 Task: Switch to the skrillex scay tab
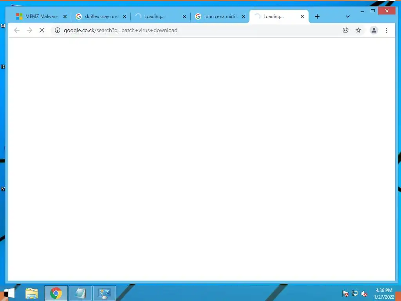tap(101, 16)
